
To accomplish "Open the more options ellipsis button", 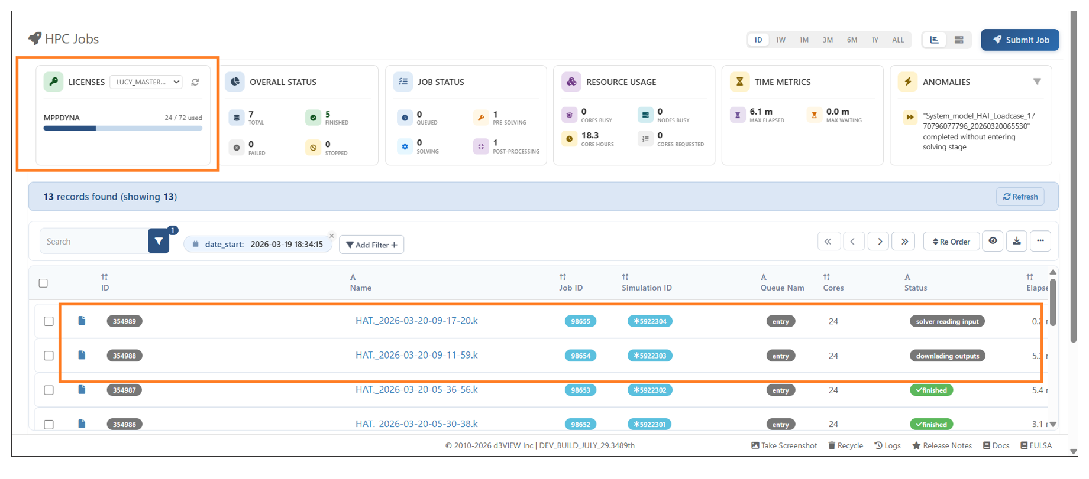I will (1040, 241).
